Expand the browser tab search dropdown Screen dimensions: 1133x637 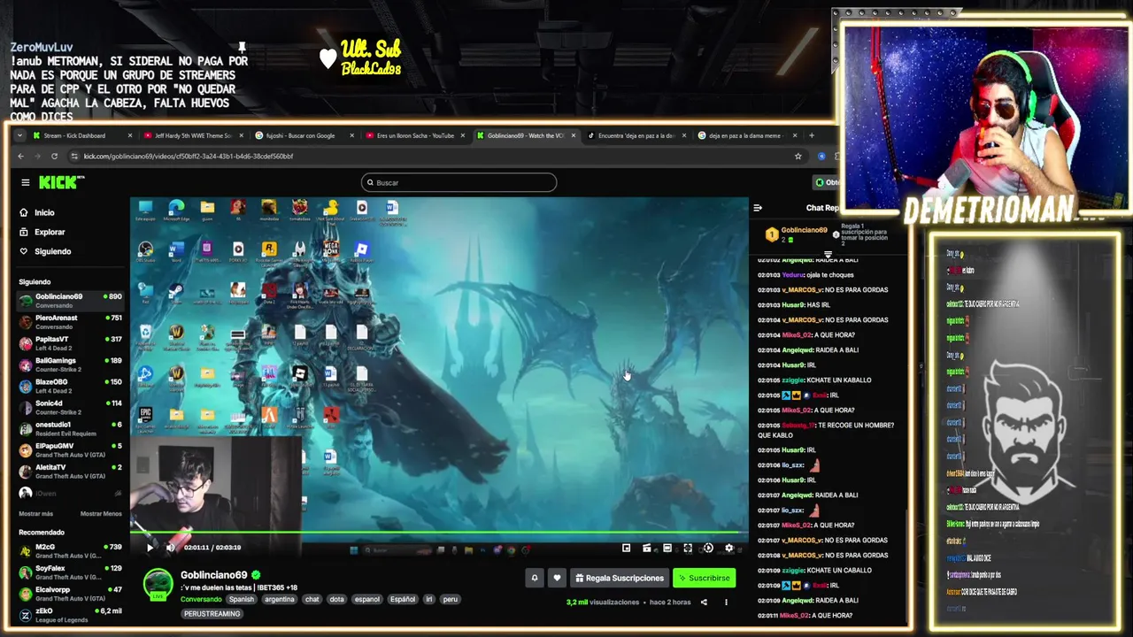(20, 135)
